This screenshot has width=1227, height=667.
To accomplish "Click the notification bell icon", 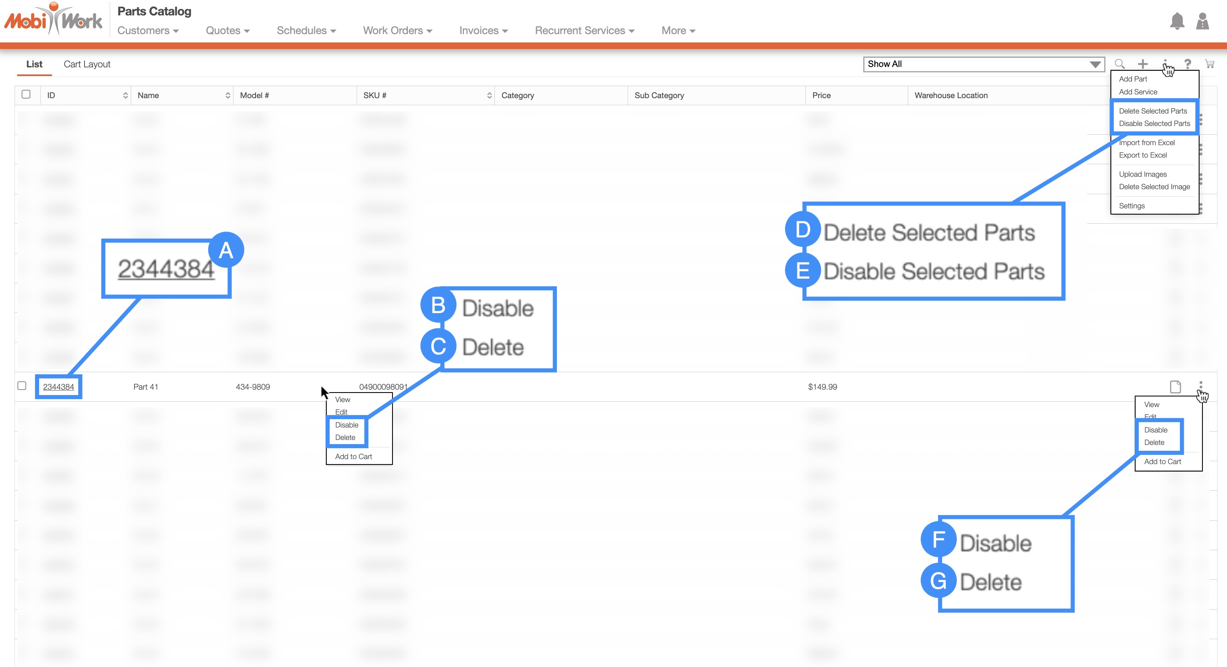I will 1177,21.
